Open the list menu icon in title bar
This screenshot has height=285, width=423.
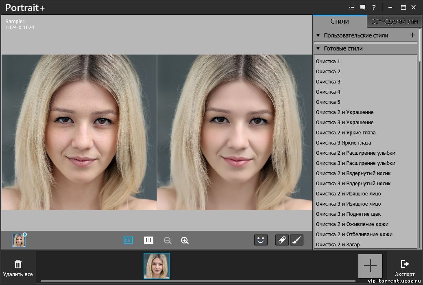coord(352,7)
